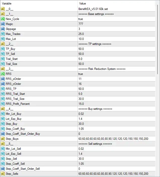Select the Step_Coeff_Buy value 1.05
This screenshot has width=160, height=177.
tap(81, 129)
